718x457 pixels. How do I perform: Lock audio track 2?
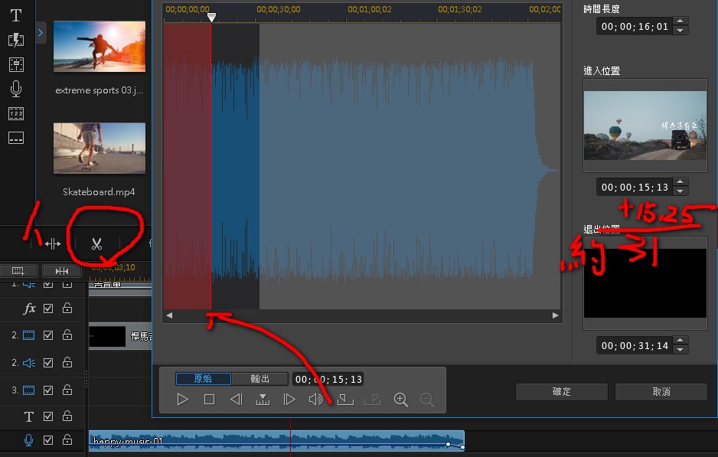[x=67, y=363]
